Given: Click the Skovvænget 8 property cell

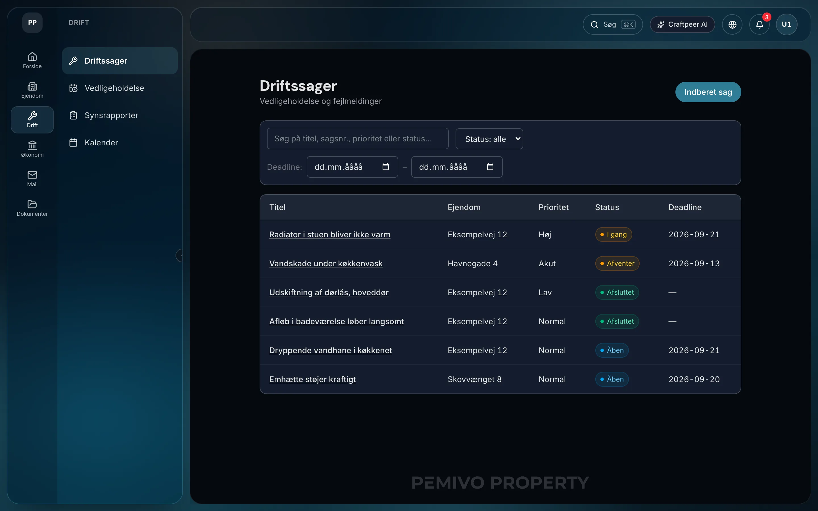Looking at the screenshot, I should click(x=474, y=379).
